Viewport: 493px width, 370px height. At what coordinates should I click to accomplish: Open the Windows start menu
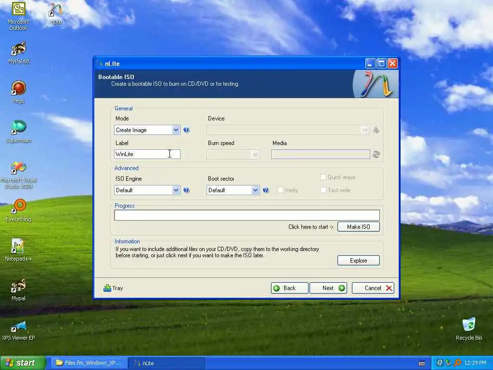(23, 363)
